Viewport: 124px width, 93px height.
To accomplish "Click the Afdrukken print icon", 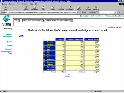I will click(x=88, y=7).
